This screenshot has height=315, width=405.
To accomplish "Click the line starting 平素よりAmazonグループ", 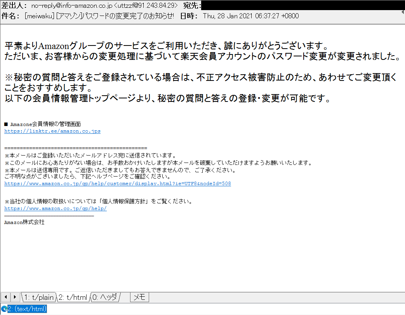I will [167, 46].
